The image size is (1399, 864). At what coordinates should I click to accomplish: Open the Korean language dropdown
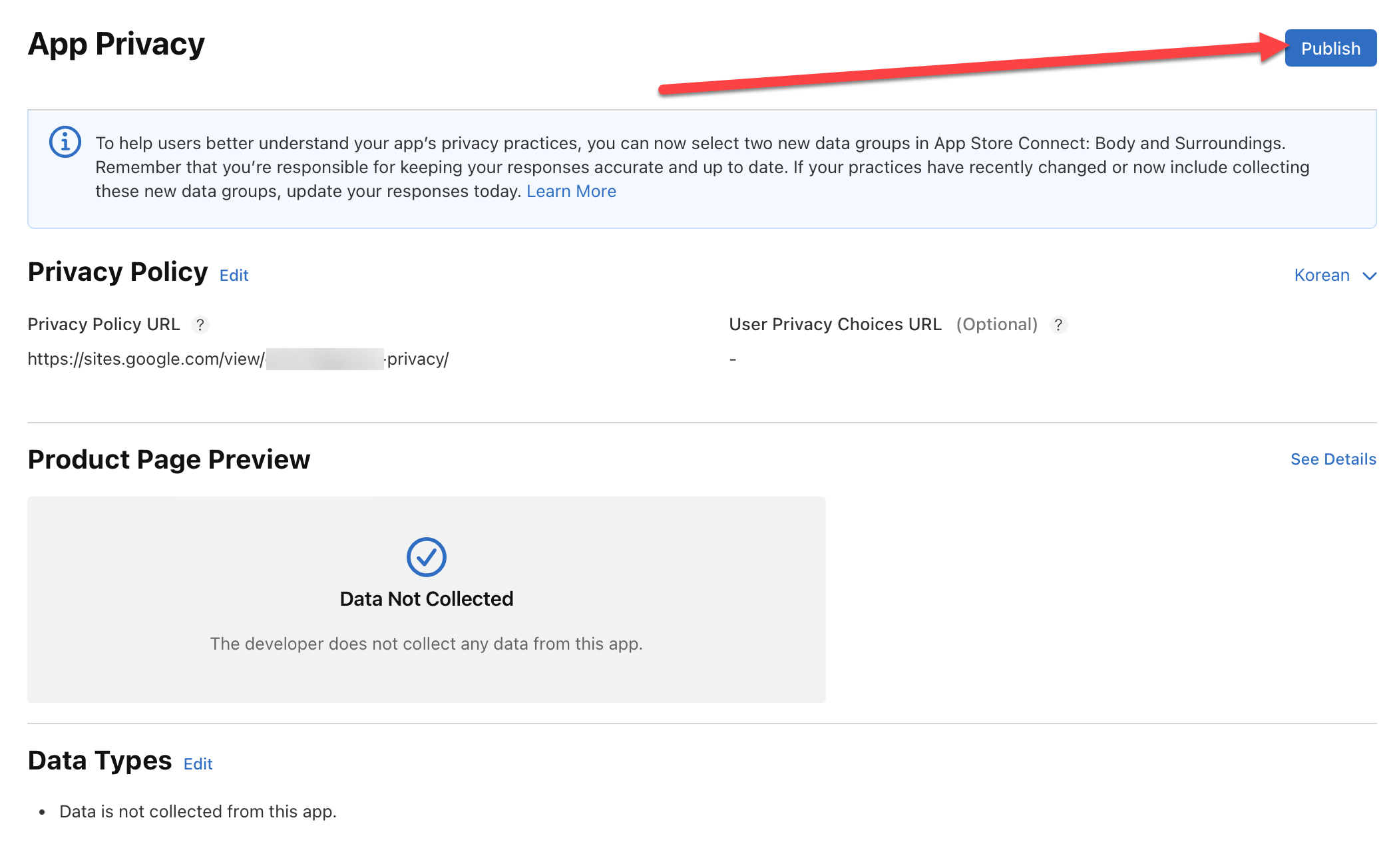pos(1322,275)
